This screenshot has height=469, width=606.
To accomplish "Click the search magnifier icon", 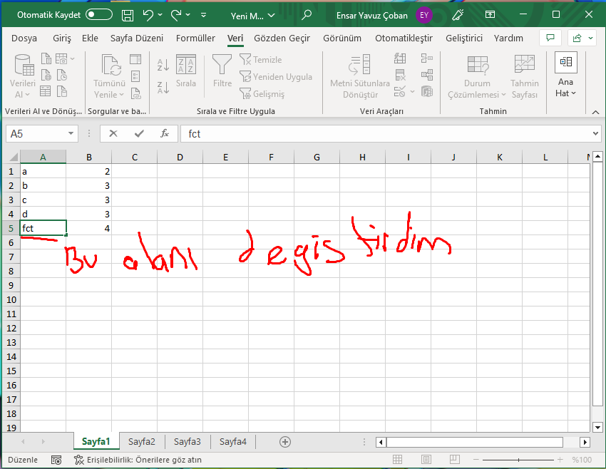I will tap(307, 15).
